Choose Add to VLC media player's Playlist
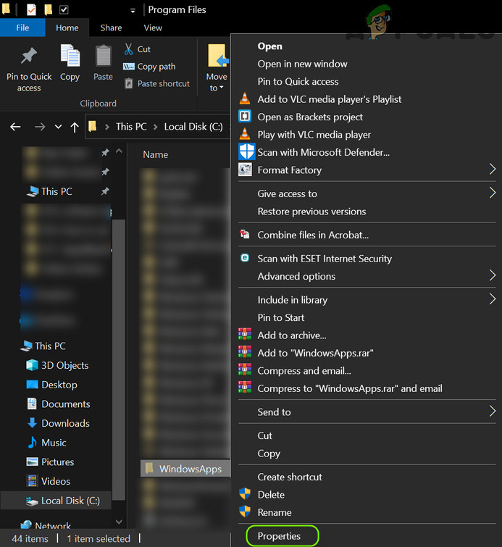Image resolution: width=502 pixels, height=547 pixels. coord(329,99)
